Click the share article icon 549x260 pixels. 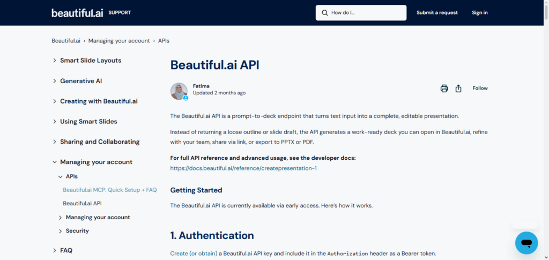pos(458,88)
